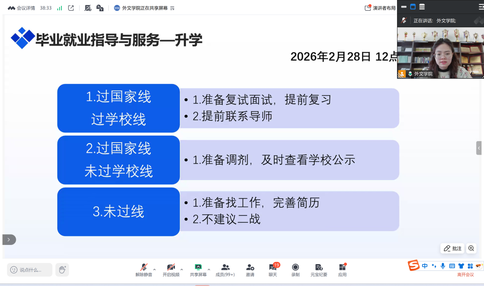Open 会议详情 meeting details
484x286 pixels.
click(x=22, y=8)
